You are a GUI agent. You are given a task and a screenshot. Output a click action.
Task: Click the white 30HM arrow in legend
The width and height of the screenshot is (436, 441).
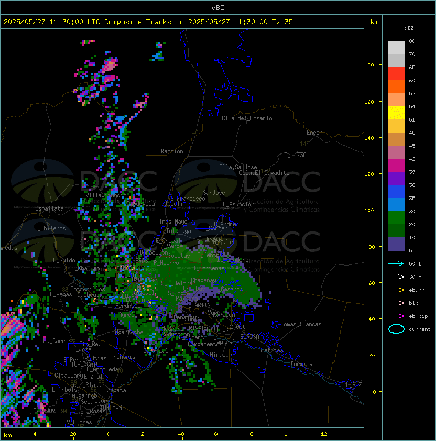396,277
